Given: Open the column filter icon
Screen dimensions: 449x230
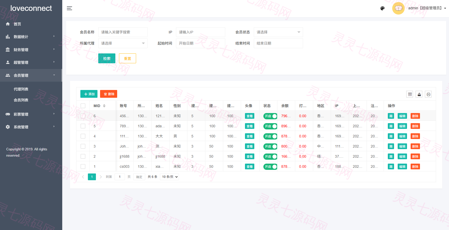Looking at the screenshot, I should click(x=410, y=94).
